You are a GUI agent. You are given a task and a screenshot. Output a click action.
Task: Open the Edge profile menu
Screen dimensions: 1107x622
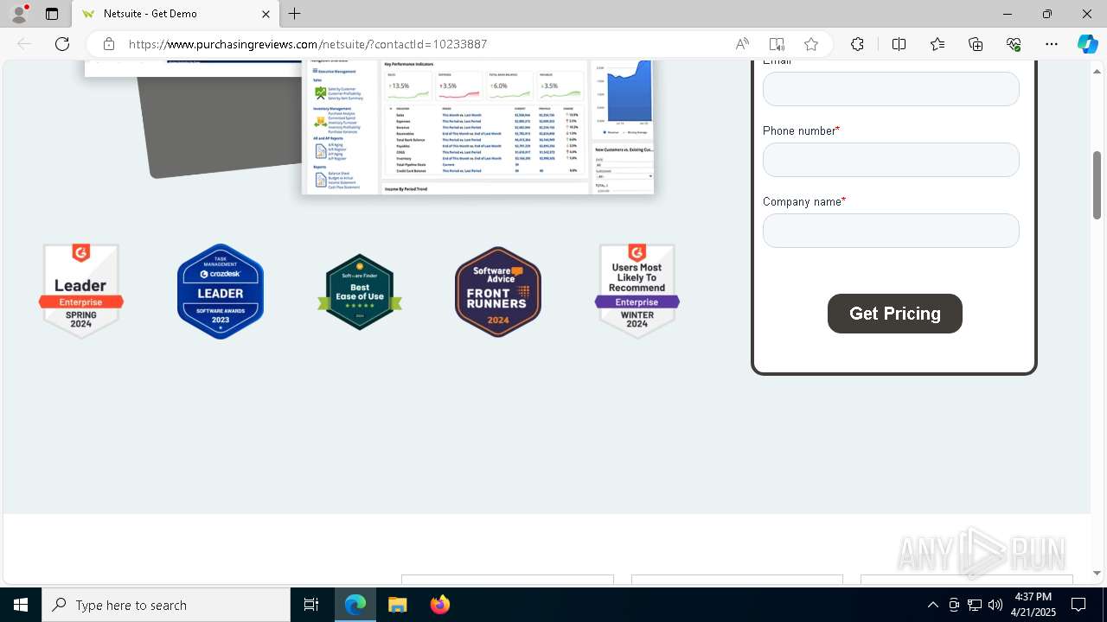click(19, 14)
